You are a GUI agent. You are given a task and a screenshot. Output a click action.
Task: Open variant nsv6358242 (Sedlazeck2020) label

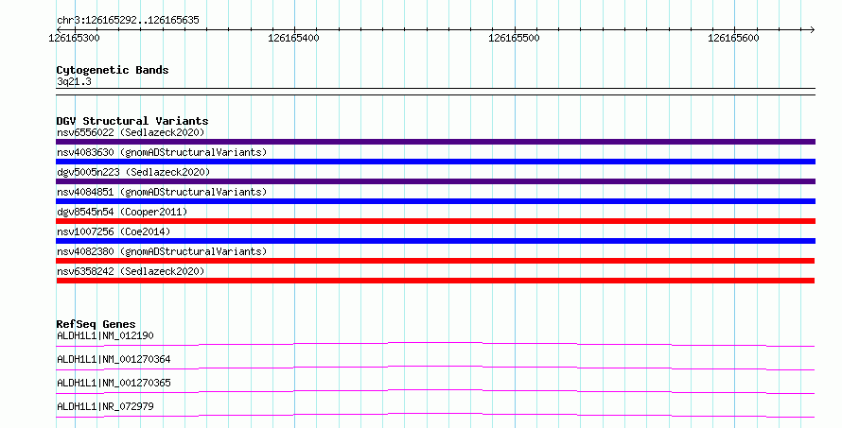point(131,271)
